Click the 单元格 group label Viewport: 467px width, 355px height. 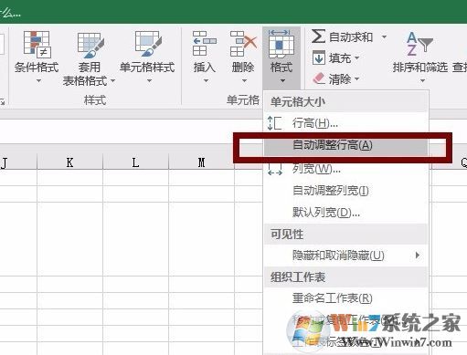click(x=243, y=100)
